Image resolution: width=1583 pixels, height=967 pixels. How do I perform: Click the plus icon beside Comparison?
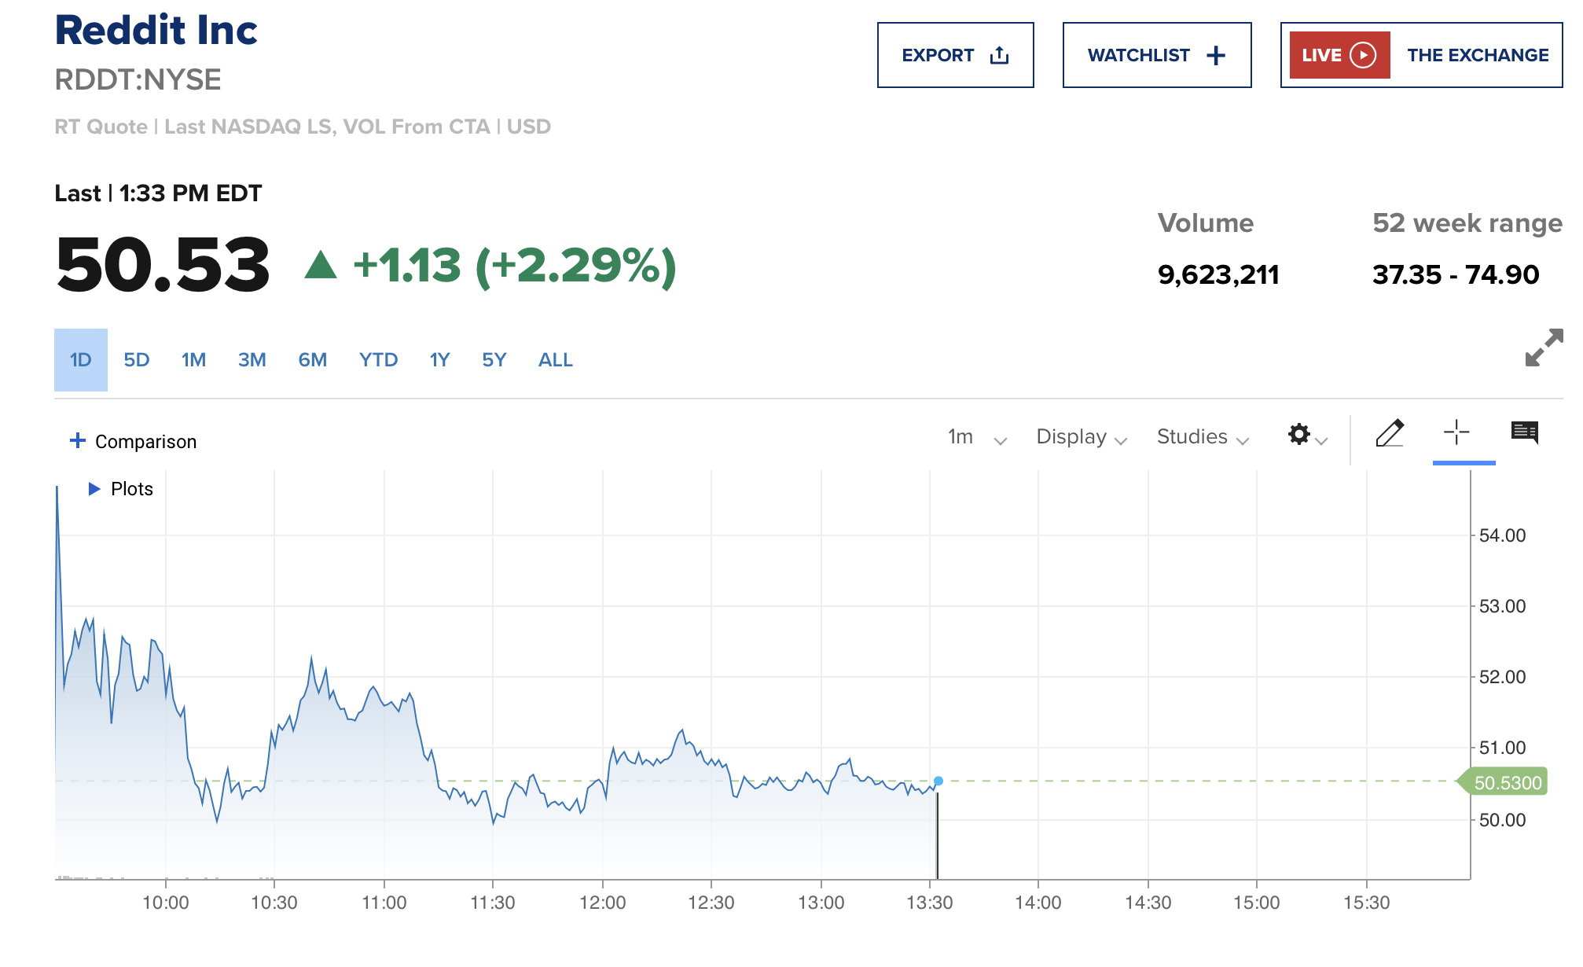coord(78,440)
